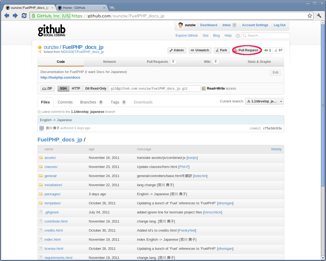Image resolution: width=326 pixels, height=261 pixels.
Task: Click the file icon next to .gitignore
Action: pos(41,212)
